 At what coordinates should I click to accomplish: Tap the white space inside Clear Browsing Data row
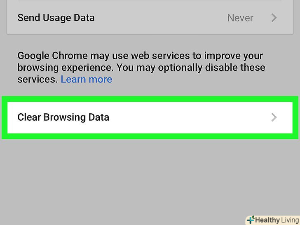click(x=185, y=117)
